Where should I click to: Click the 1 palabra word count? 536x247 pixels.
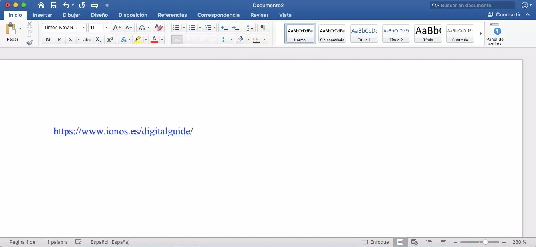[57, 242]
